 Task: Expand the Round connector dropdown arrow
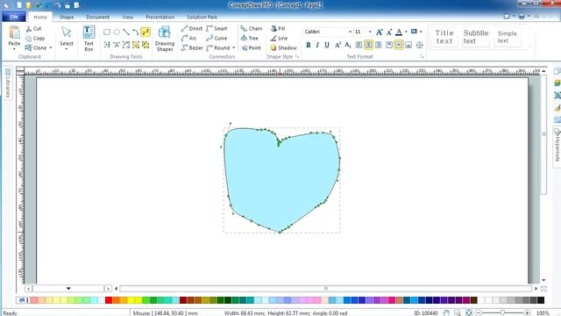(x=234, y=47)
